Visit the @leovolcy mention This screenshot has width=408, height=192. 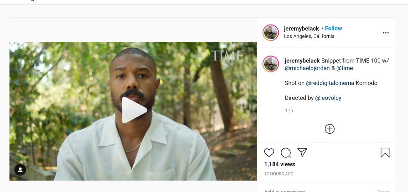(x=328, y=98)
